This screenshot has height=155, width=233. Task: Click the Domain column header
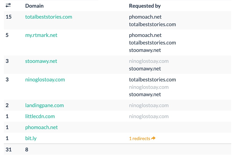34,6
